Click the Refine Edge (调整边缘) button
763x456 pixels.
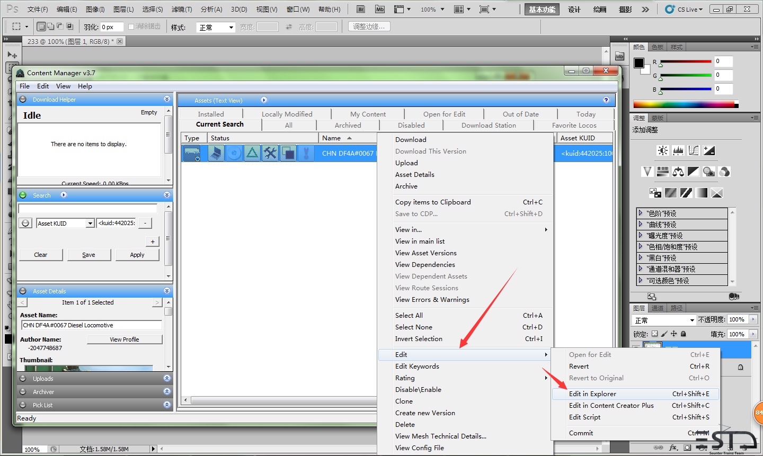click(x=369, y=26)
